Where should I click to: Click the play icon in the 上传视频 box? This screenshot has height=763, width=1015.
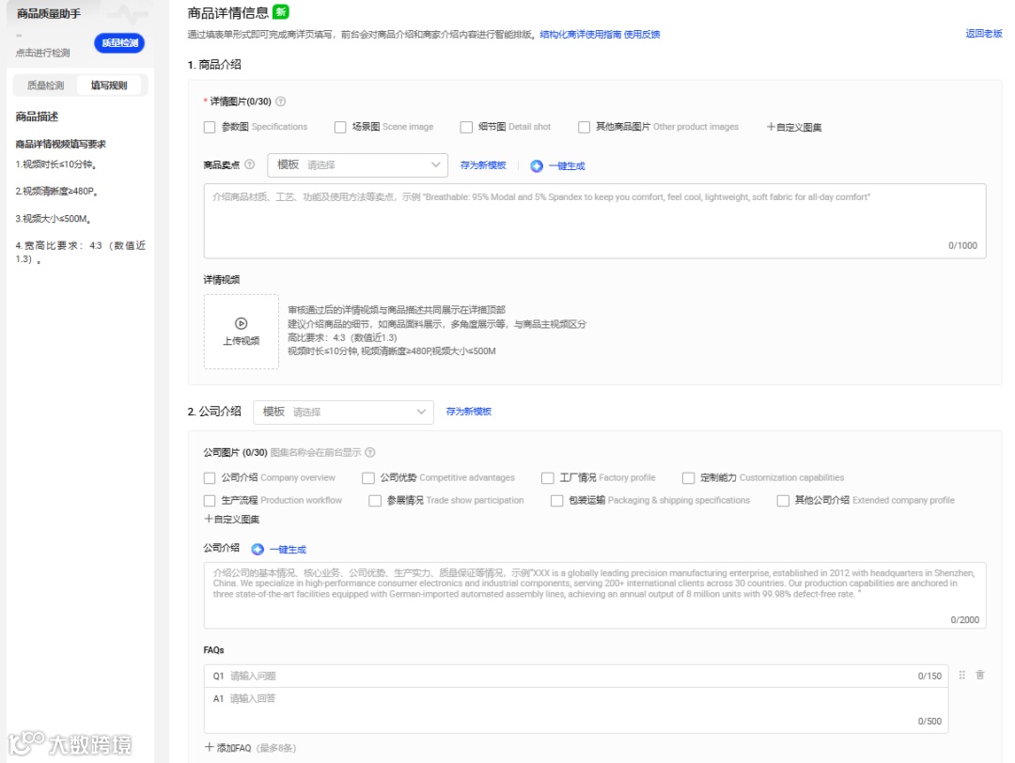pyautogui.click(x=241, y=323)
